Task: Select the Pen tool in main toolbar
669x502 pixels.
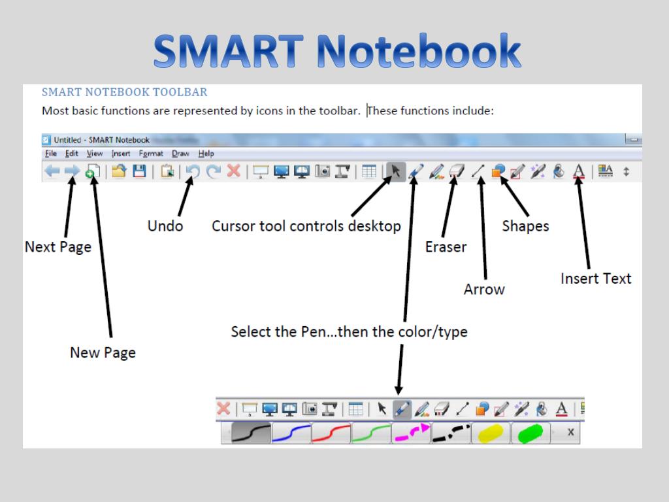Action: coord(416,172)
